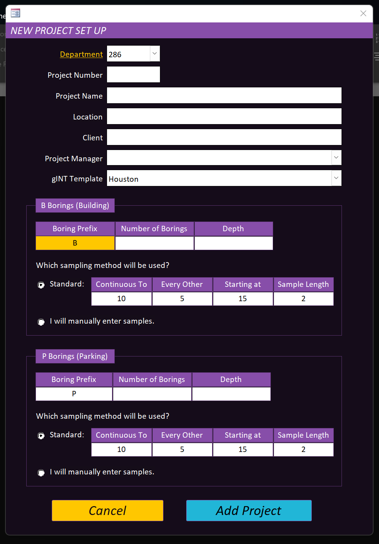Viewport: 379px width, 544px height.
Task: Edit Continuous To value for B Borings
Action: click(121, 299)
